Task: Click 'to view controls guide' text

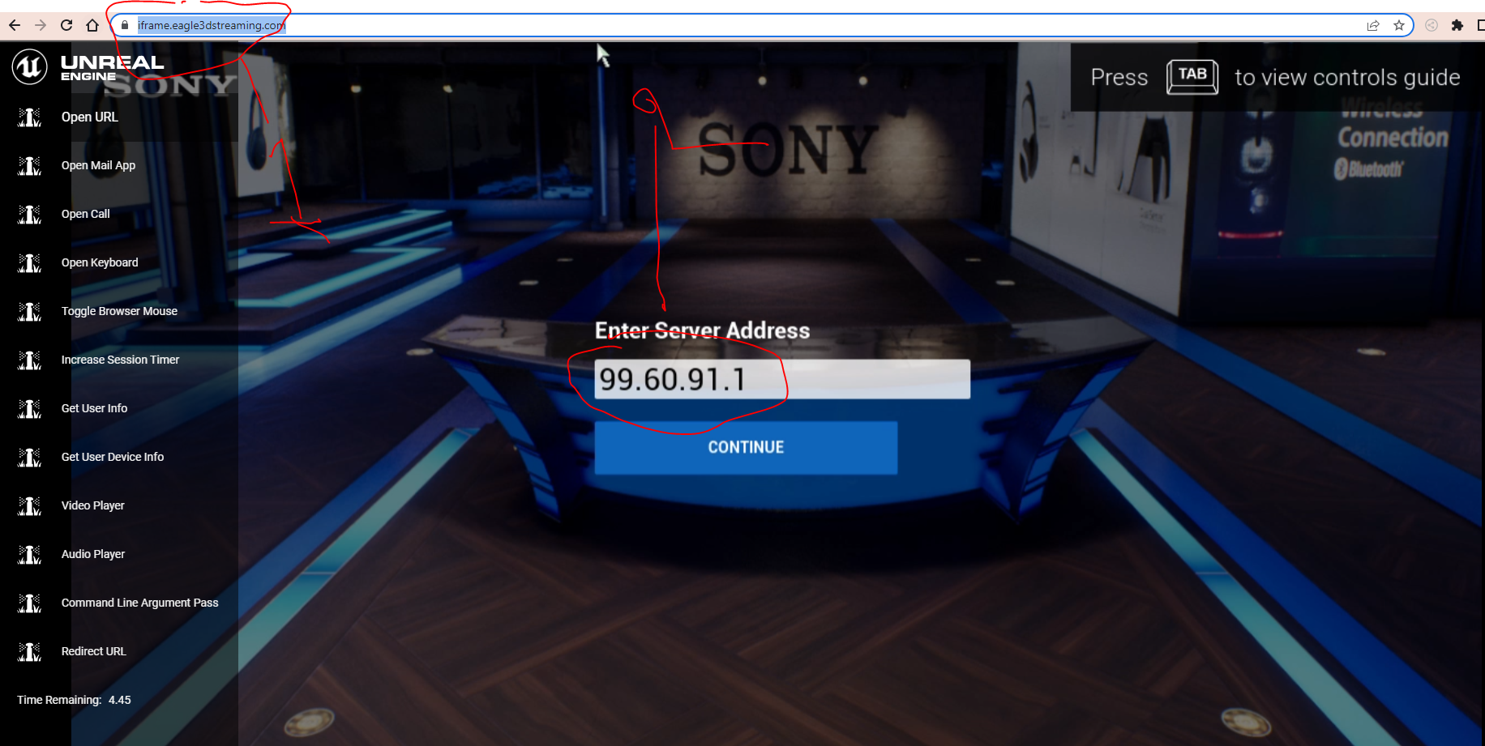Action: click(1347, 78)
